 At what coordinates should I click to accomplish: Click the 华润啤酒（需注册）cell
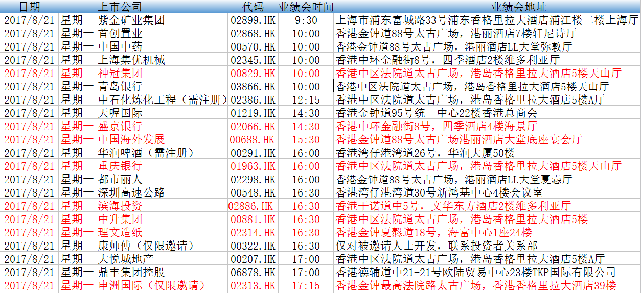[146, 153]
